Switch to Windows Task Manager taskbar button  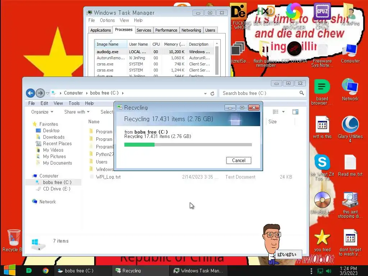pyautogui.click(x=198, y=271)
